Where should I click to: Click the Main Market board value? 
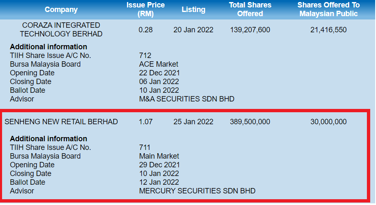[159, 156]
